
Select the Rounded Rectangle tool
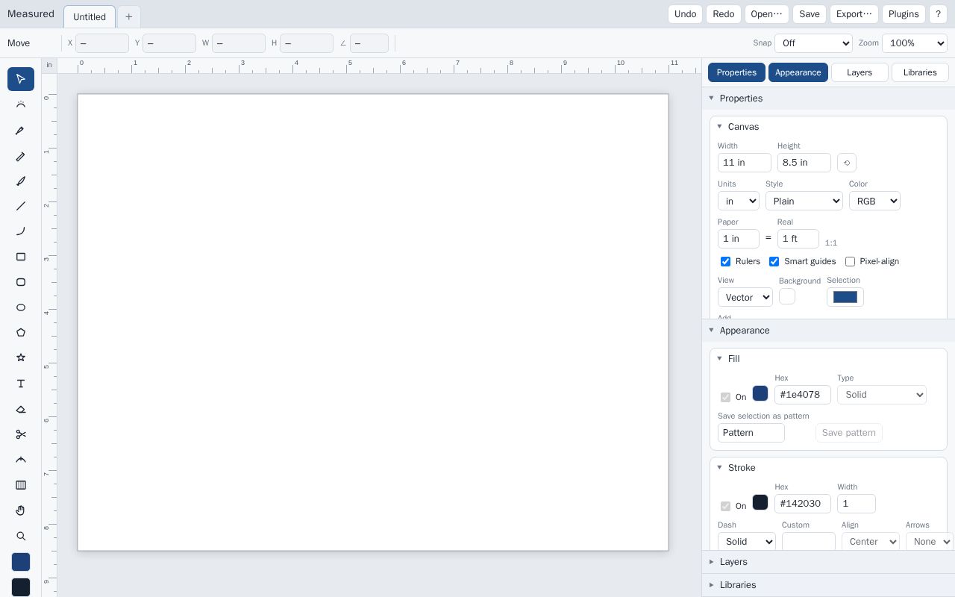(x=21, y=282)
